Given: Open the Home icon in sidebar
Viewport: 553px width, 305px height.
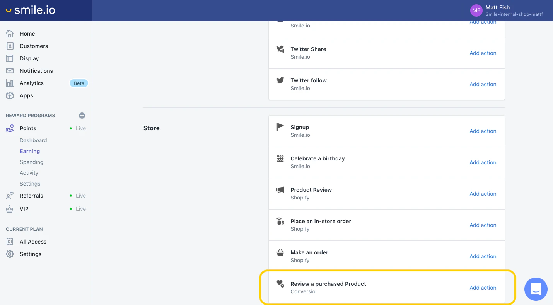Looking at the screenshot, I should tap(10, 34).
